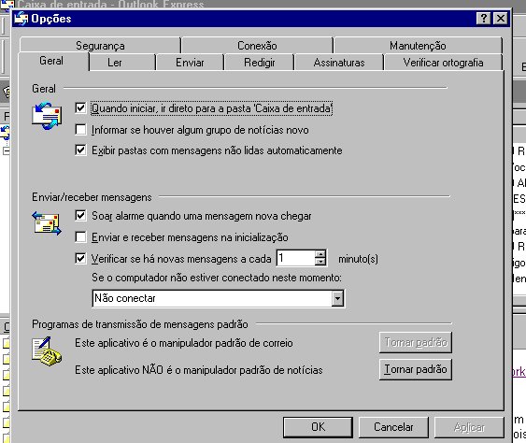Screen dimensions: 526x443
Task: Check 'Enviar e receber mensagens na inicialização'
Action: (x=80, y=237)
